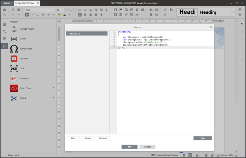Screen dimensions: 246x158
Task: Collapse the code fold on line 2
Action: click(x=116, y=34)
